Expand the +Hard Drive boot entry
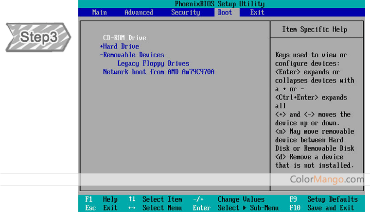The image size is (370, 212). [x=120, y=47]
